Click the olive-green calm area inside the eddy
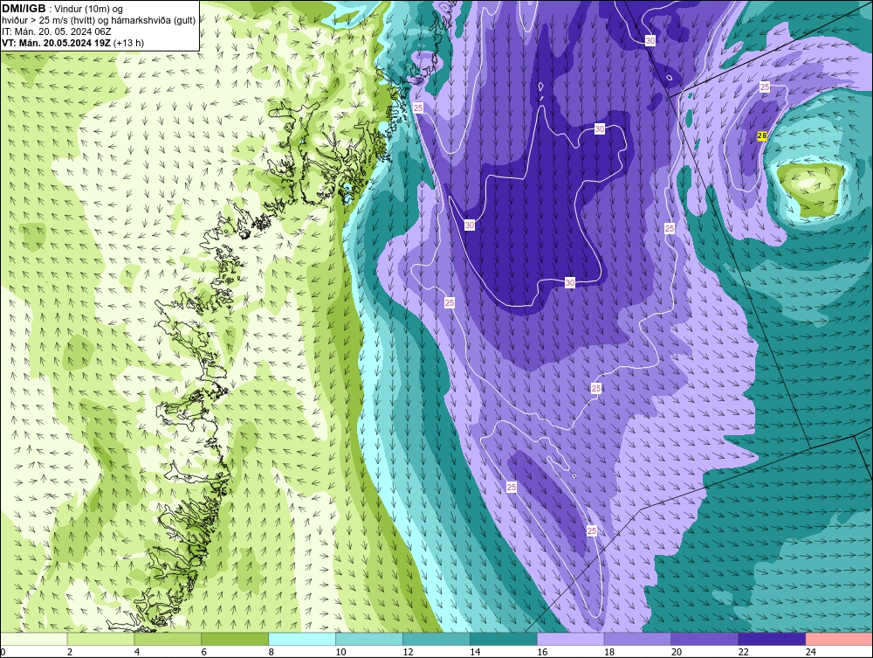This screenshot has width=873, height=658. coord(811,190)
